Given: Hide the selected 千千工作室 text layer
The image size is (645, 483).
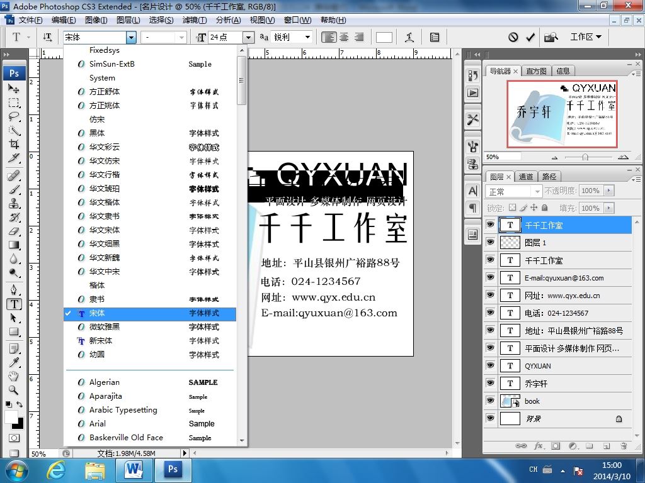Looking at the screenshot, I should pos(490,225).
